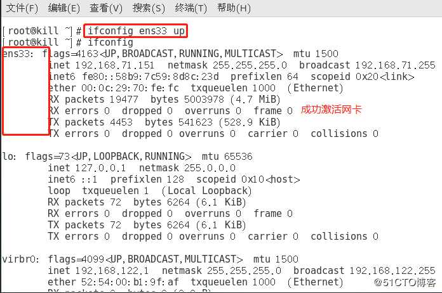Click the ens33 IP address 192.168.71.151
This screenshot has width=442, height=293.
[115, 65]
